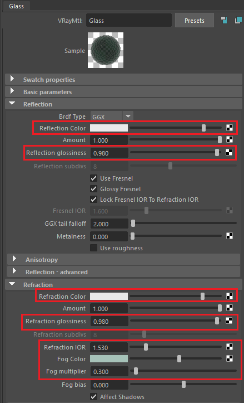Viewport: 244px width, 403px height.
Task: Click the map icon next to Reflection Color
Action: [230, 128]
